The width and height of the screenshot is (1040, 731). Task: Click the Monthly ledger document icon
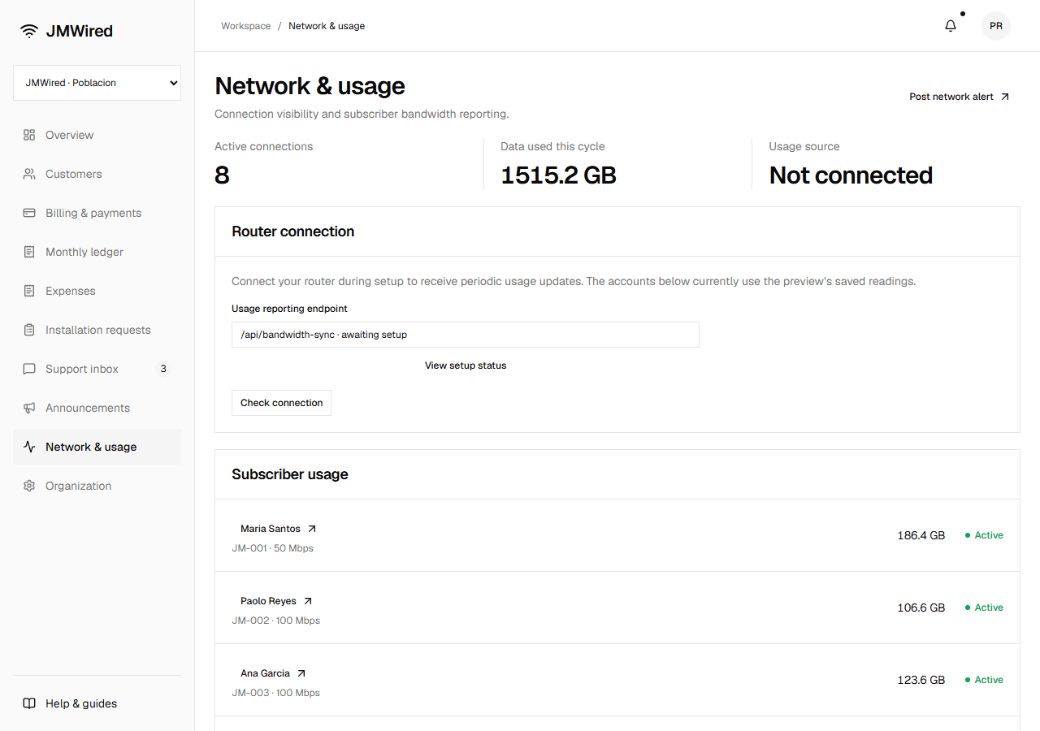pos(29,252)
